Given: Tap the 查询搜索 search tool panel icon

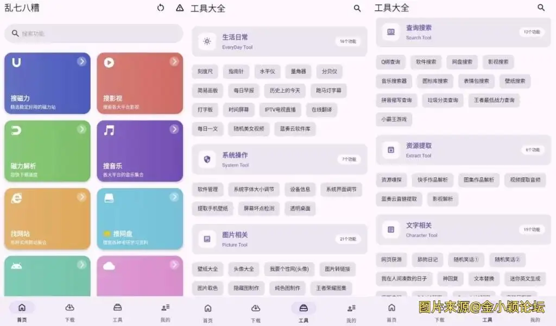Looking at the screenshot, I should pos(390,33).
